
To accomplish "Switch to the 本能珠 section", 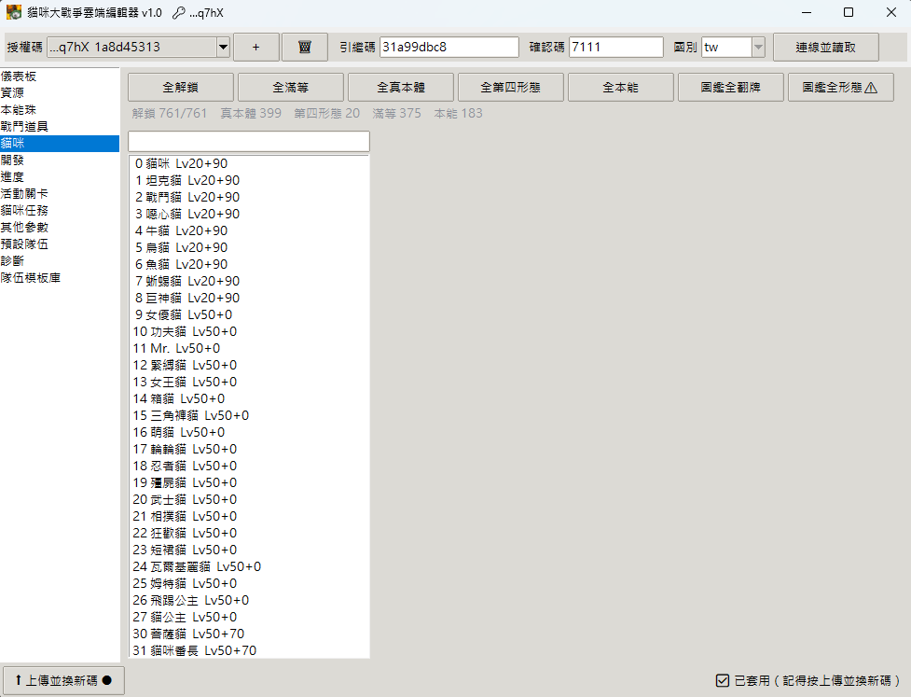I will [x=60, y=110].
